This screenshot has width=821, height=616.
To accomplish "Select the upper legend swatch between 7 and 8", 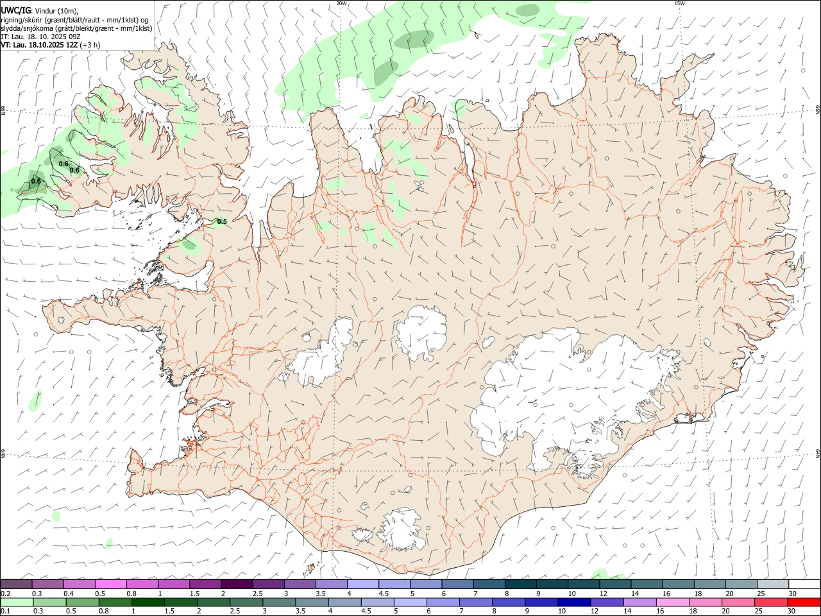I will click(x=489, y=584).
